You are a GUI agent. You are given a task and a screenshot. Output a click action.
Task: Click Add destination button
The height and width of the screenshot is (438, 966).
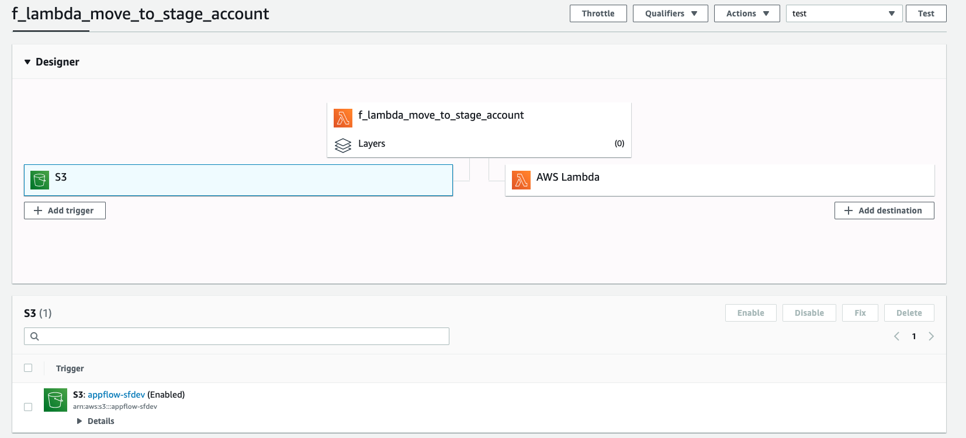(x=884, y=211)
